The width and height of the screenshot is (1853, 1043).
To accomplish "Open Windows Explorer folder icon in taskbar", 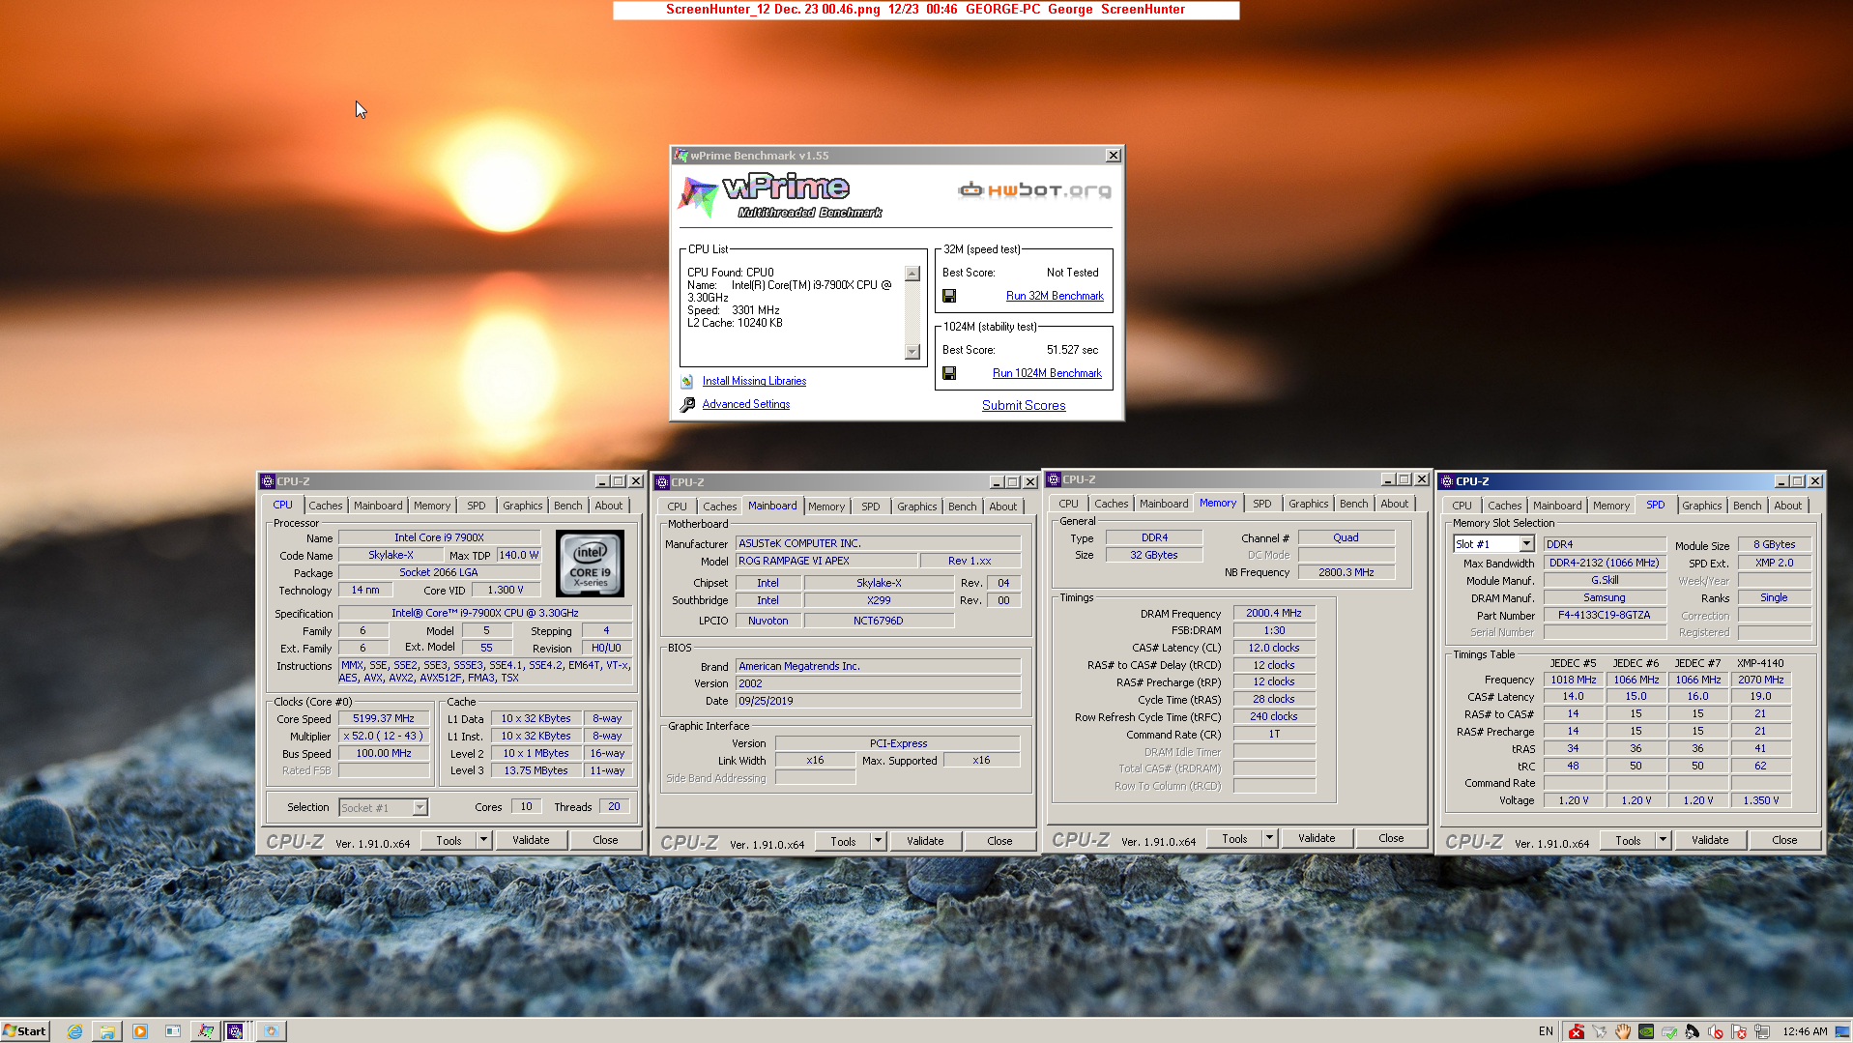I will pyautogui.click(x=107, y=1031).
